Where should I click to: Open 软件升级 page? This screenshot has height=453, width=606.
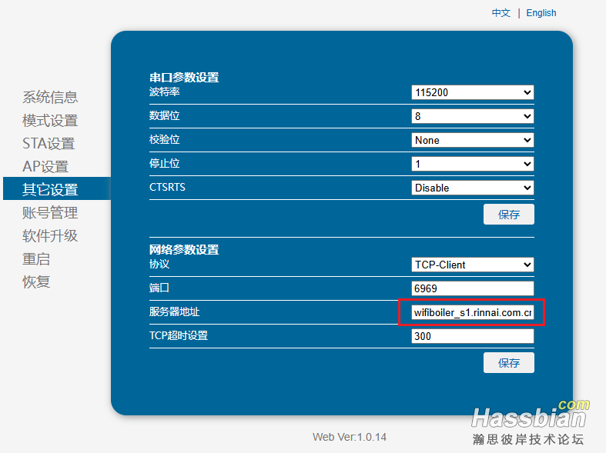coord(50,236)
